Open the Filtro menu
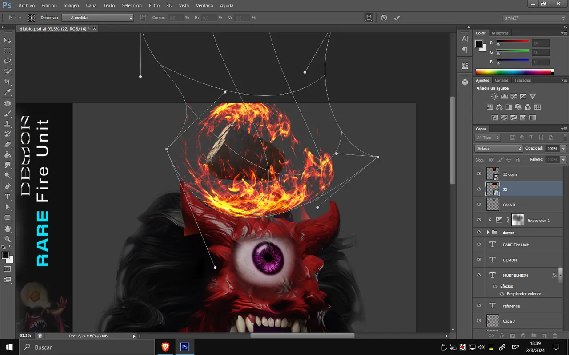 click(x=154, y=5)
